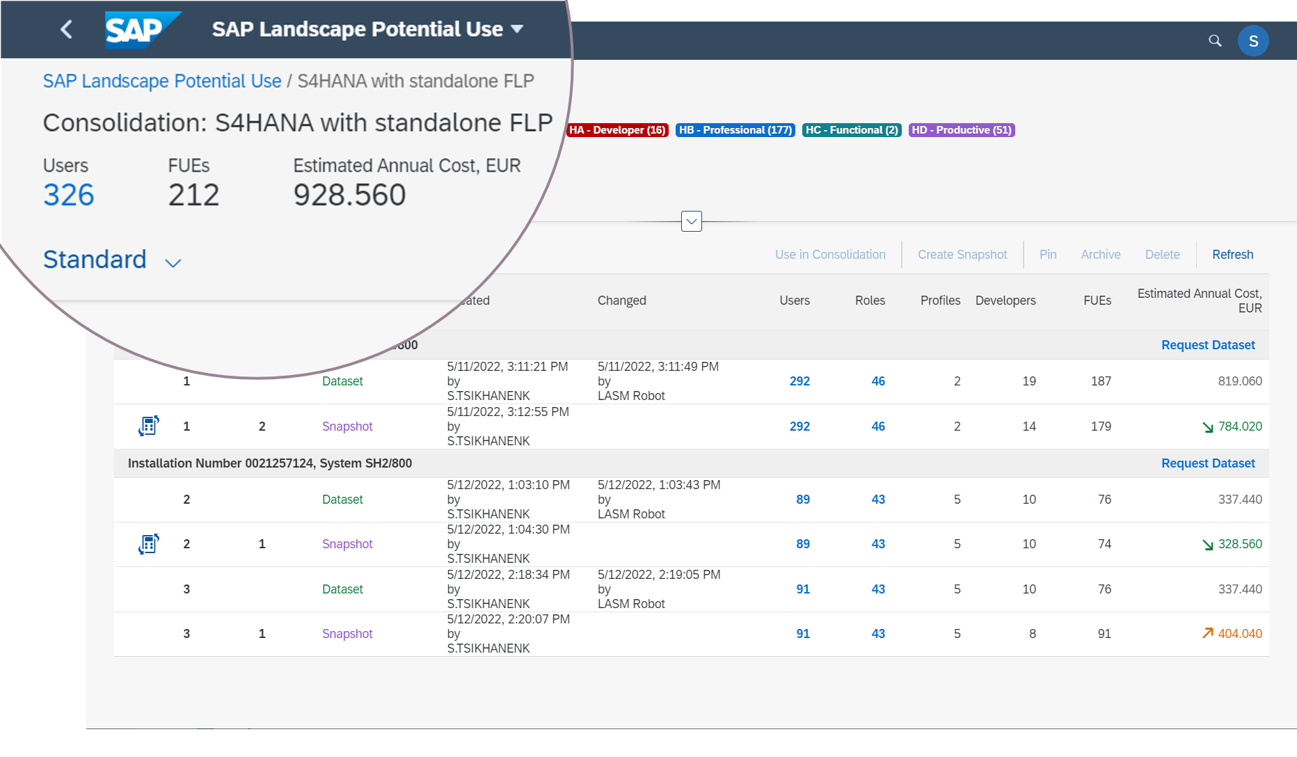Select HB - Professional (177) tag
Screen dimensions: 1297x757
coord(735,130)
